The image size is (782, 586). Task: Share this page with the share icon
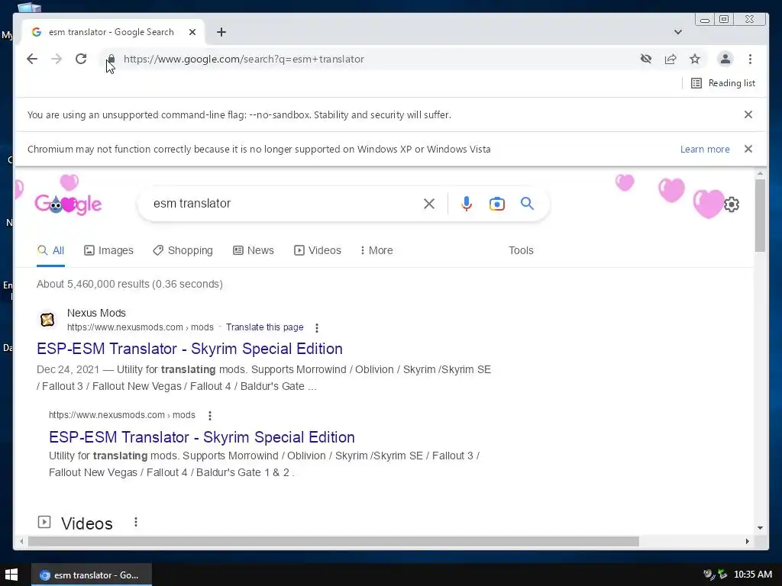tap(671, 59)
